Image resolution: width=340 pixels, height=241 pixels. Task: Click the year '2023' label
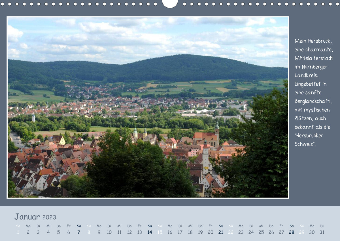click(x=49, y=217)
